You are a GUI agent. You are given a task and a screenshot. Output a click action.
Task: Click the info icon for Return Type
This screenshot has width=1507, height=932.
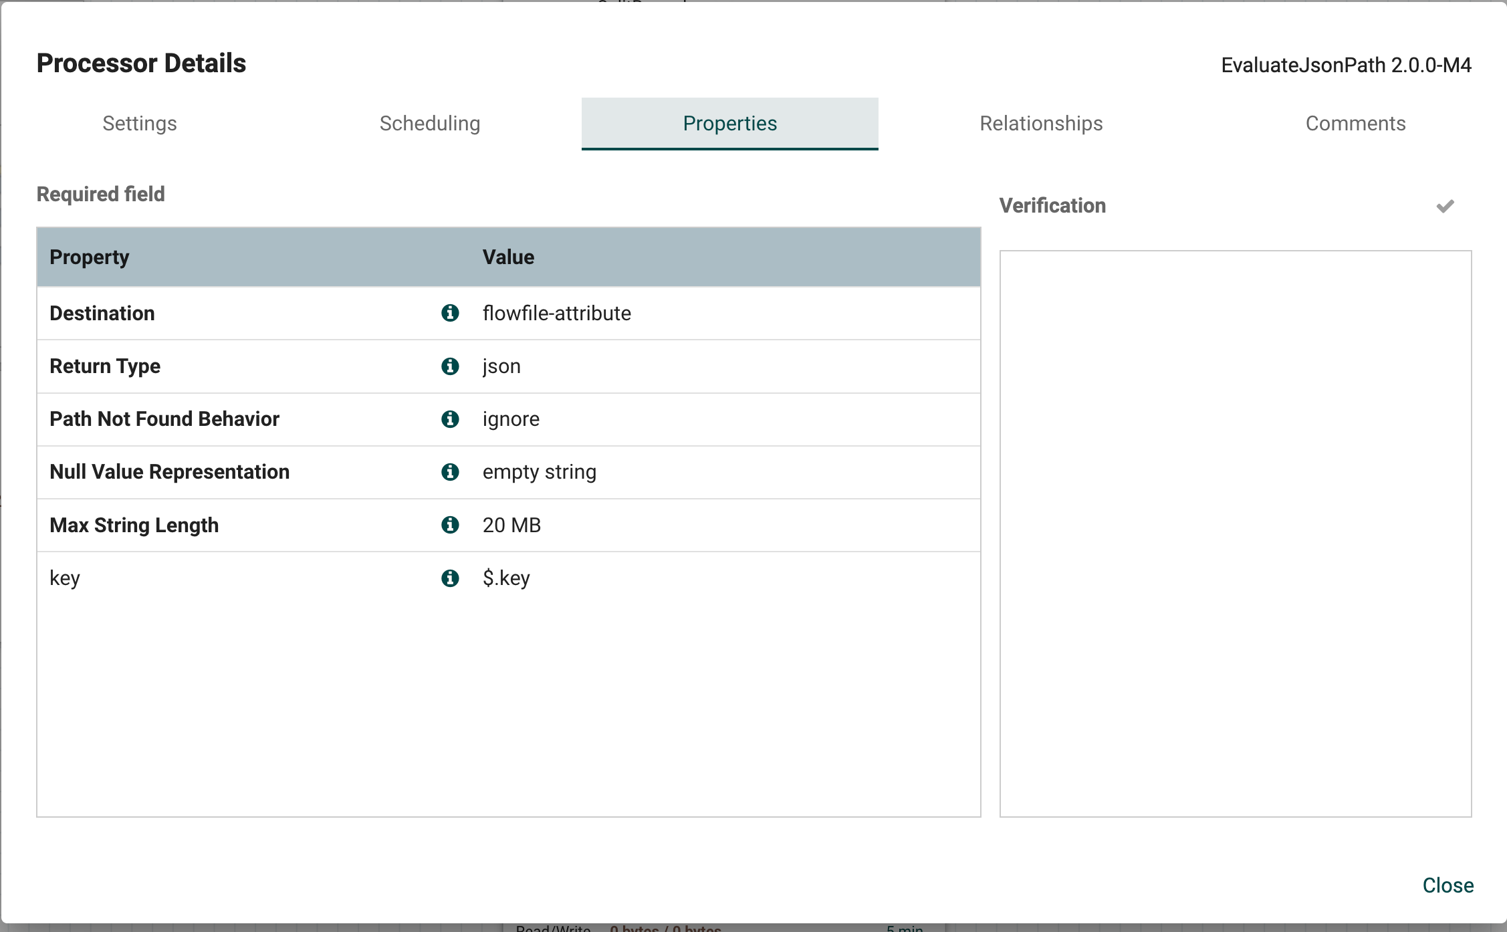(x=450, y=366)
